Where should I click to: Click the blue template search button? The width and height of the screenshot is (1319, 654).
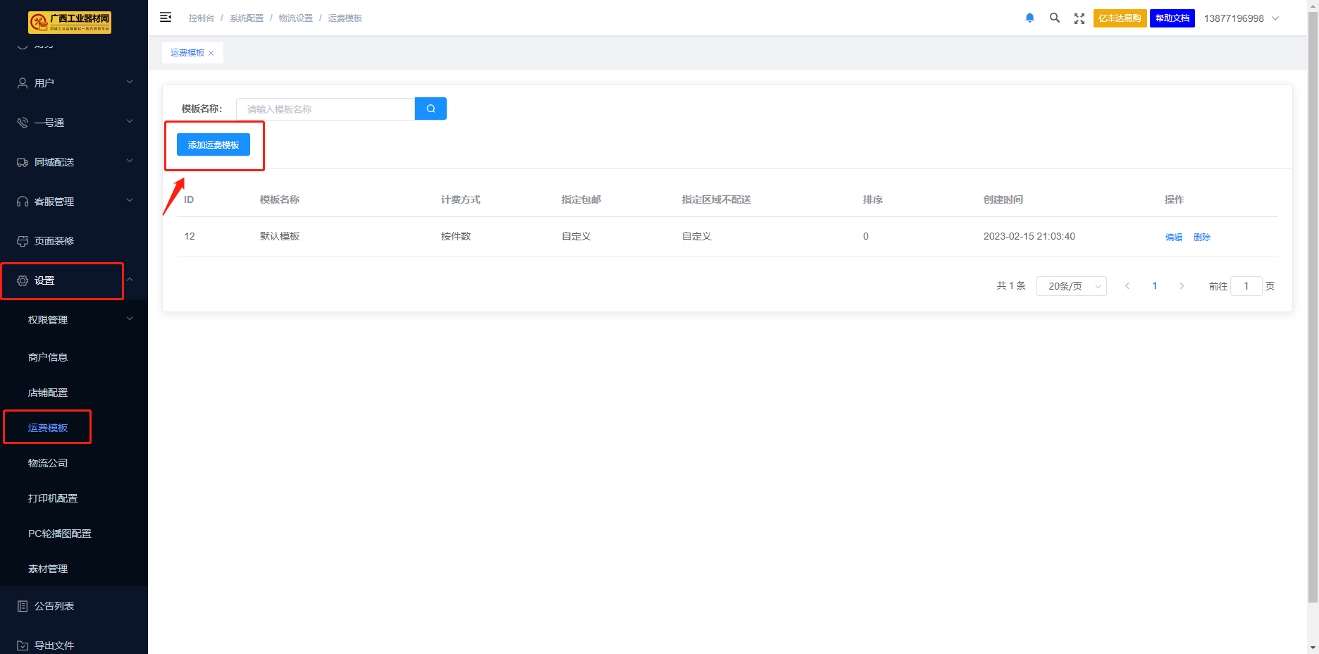[x=431, y=109]
